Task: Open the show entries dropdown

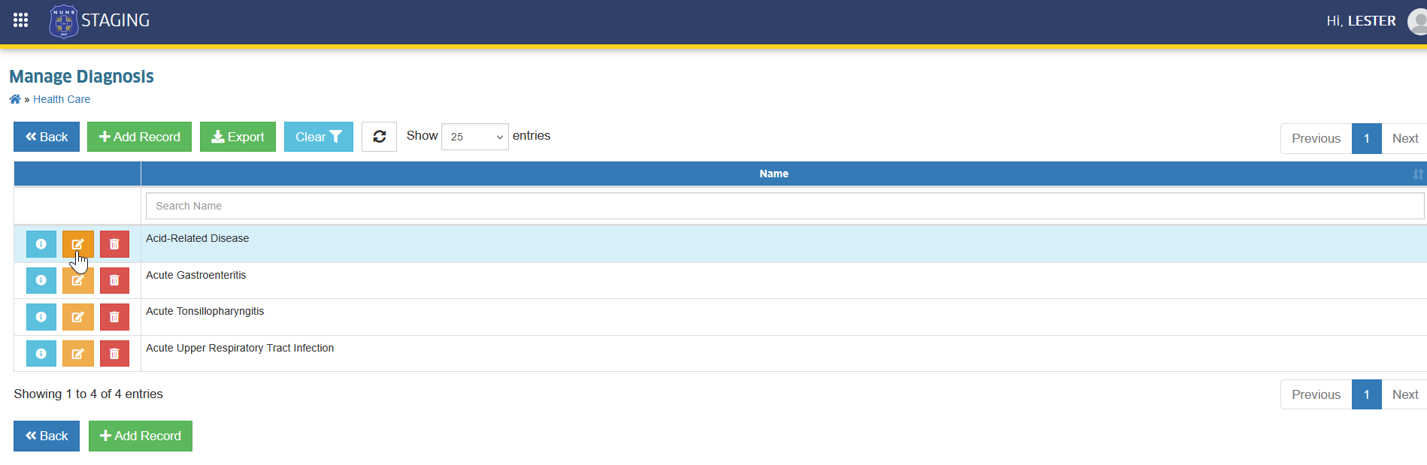Action: [475, 137]
